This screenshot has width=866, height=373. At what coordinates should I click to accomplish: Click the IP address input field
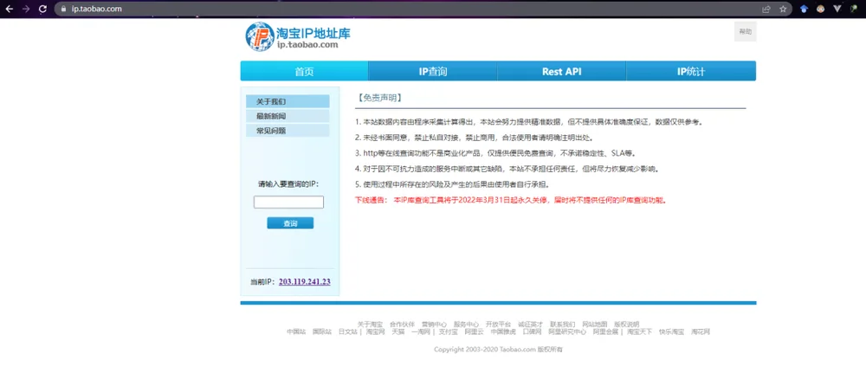coord(289,203)
